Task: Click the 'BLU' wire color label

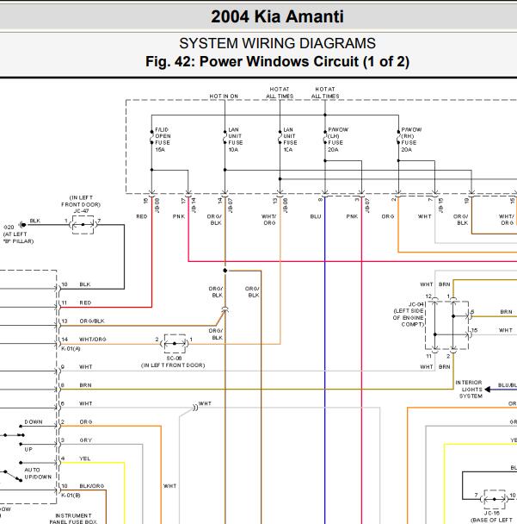Action: tap(316, 216)
